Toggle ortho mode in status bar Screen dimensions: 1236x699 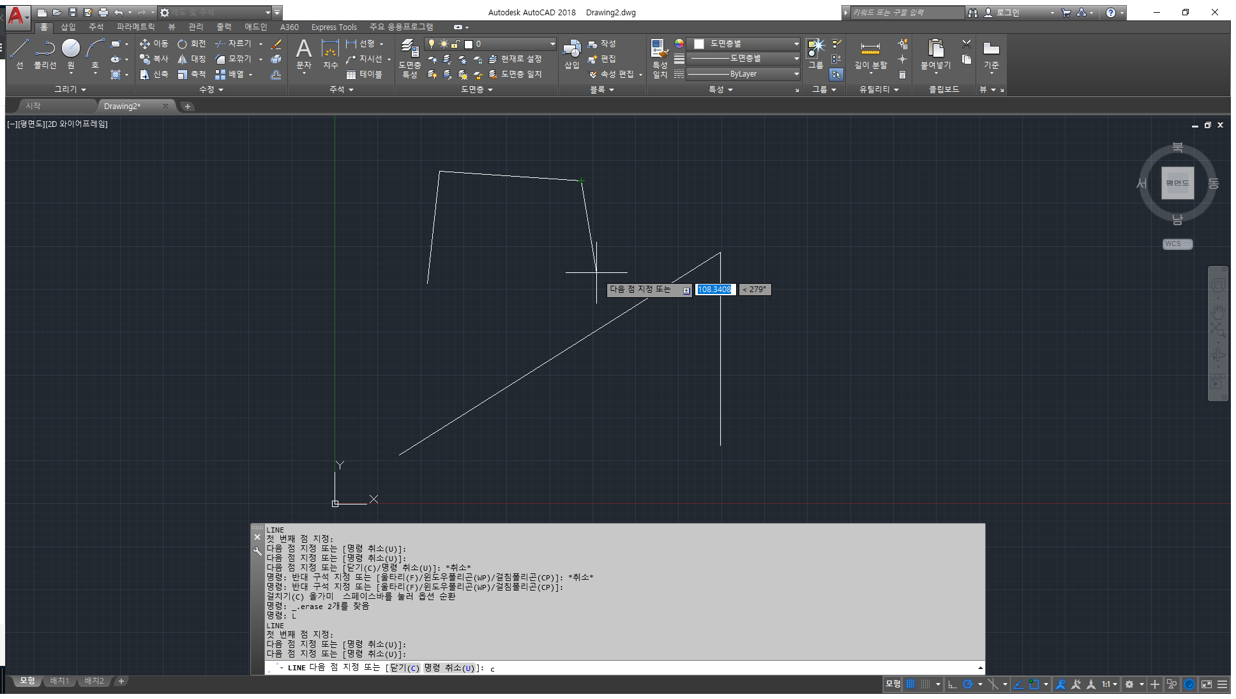coord(953,684)
